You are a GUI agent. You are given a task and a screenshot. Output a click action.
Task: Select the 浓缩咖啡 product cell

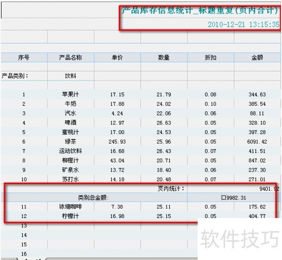click(x=71, y=207)
